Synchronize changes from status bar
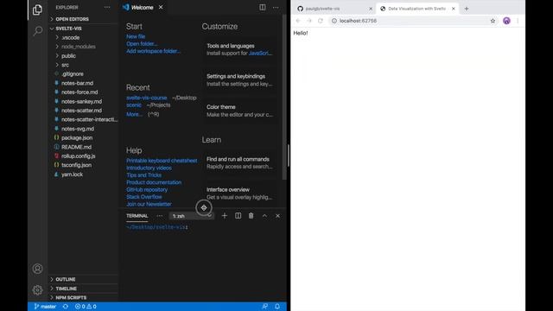Image resolution: width=553 pixels, height=311 pixels. [x=66, y=307]
